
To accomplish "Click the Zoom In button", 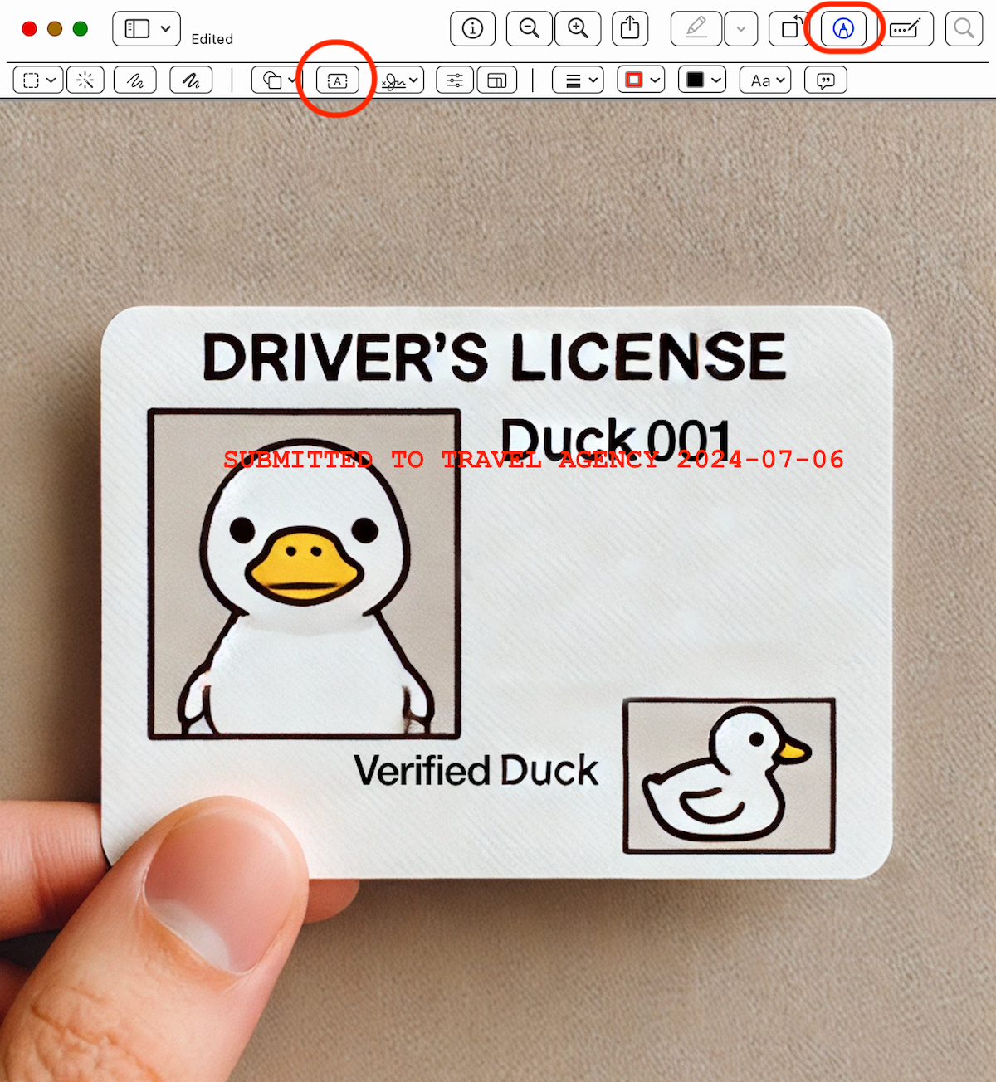I will click(579, 28).
